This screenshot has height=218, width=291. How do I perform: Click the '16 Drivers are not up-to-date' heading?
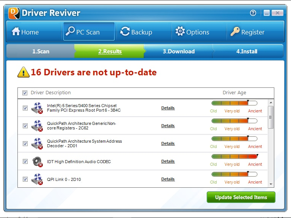(x=94, y=72)
